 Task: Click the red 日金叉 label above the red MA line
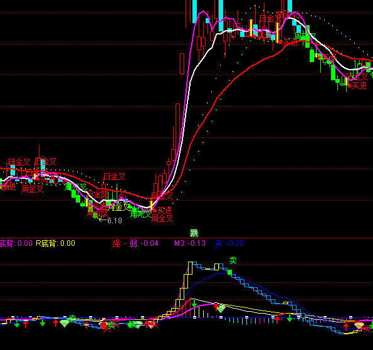point(115,176)
